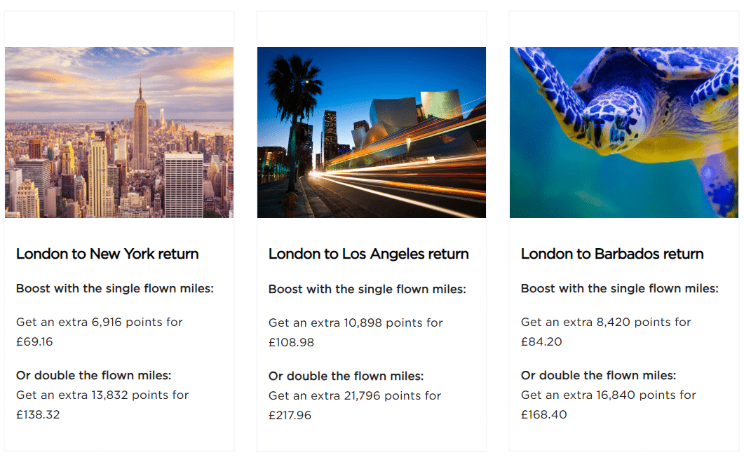Select the extra 8,420 points text
744x462 pixels.
[x=606, y=322]
